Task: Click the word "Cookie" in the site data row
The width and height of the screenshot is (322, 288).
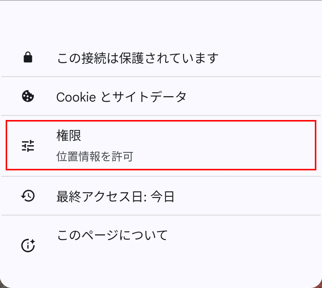Action: tap(76, 97)
